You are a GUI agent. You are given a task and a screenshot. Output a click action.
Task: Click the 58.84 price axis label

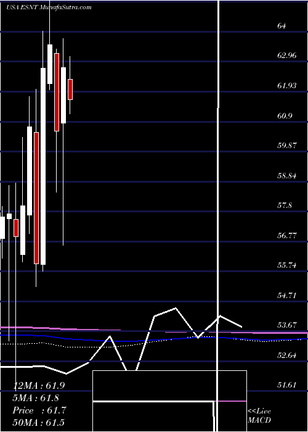pyautogui.click(x=287, y=175)
